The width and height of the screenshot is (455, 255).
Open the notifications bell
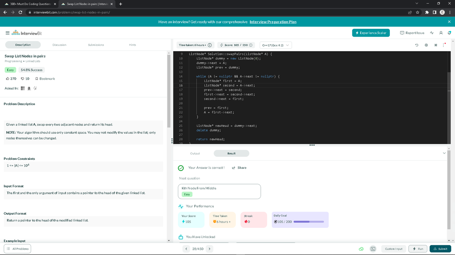pos(449,33)
